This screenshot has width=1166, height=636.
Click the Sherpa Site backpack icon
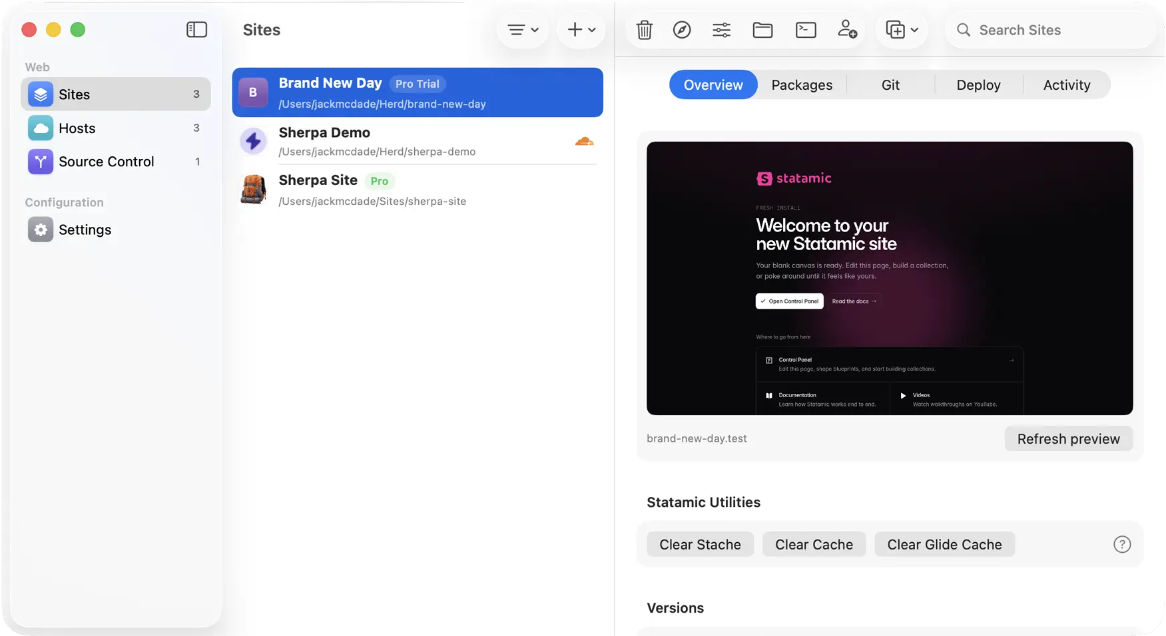253,190
